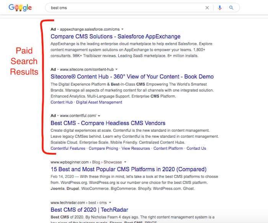Click the 'Content Hub' sitelink
Image resolution: width=268 pixels, height=223 pixels.
point(62,102)
